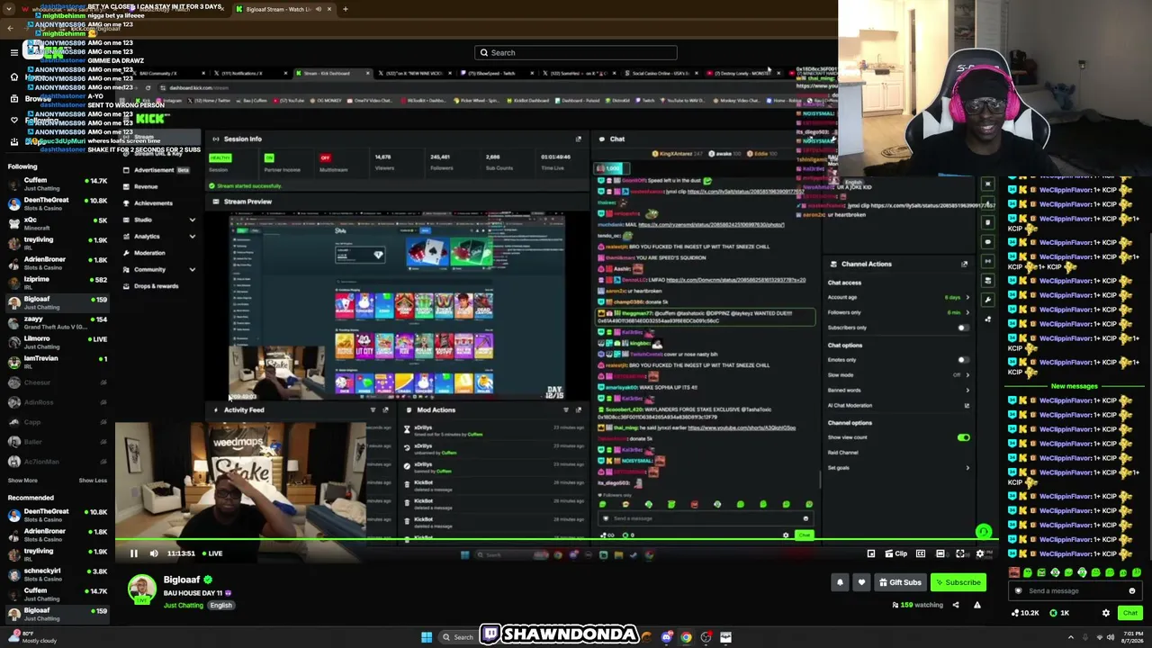This screenshot has height=648, width=1152.
Task: Expand Banned words chevron in Chat options
Action: click(967, 390)
